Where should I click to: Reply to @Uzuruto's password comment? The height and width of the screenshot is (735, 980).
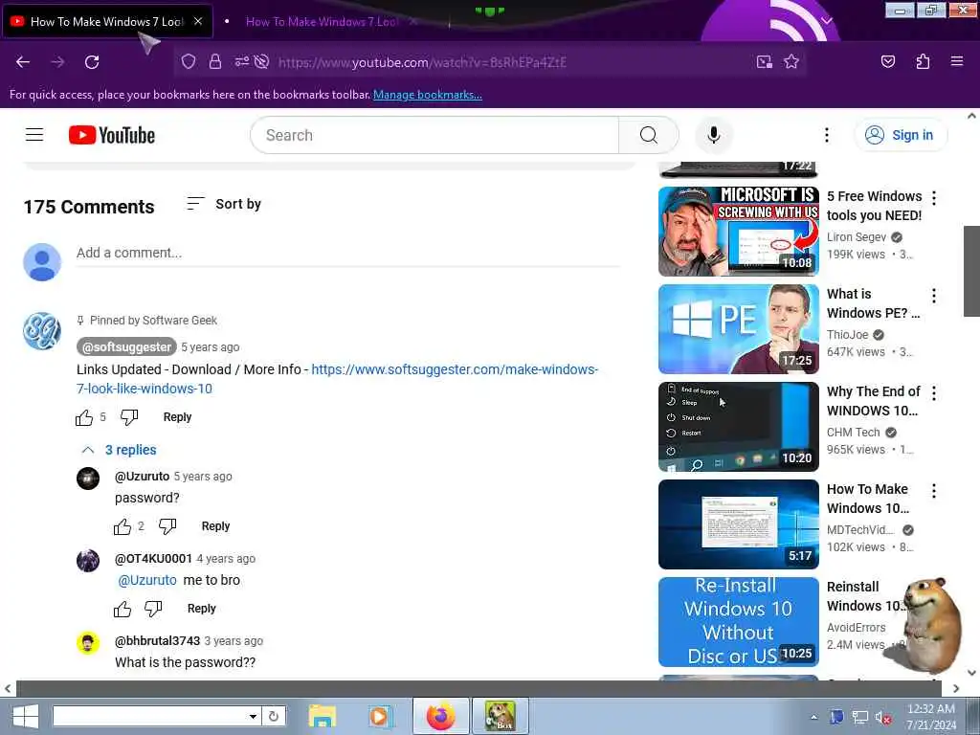pyautogui.click(x=215, y=526)
